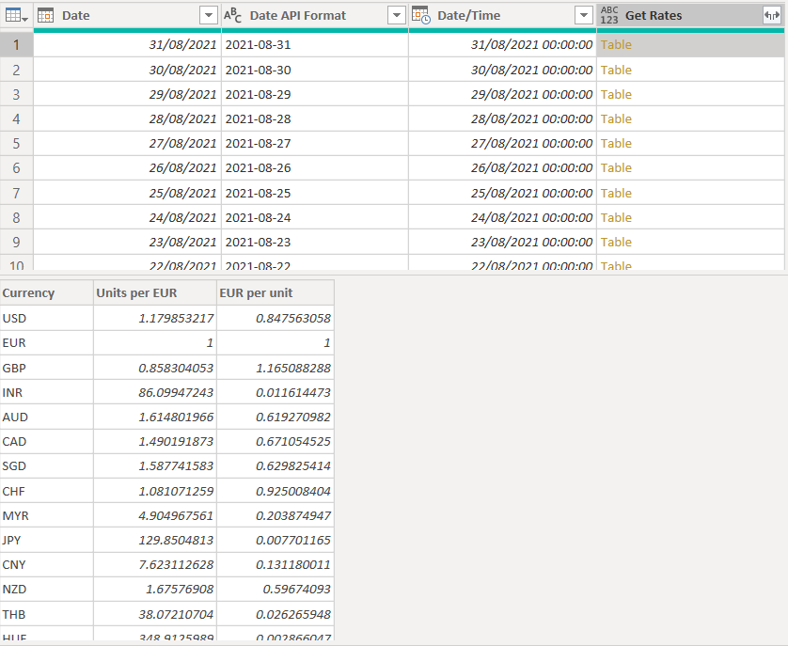Click the INR currency cell
Screen dimensions: 788x646
47,393
